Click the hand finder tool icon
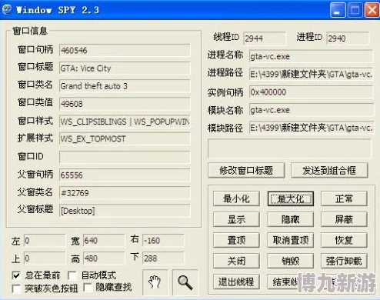The image size is (380, 300). pos(155,282)
